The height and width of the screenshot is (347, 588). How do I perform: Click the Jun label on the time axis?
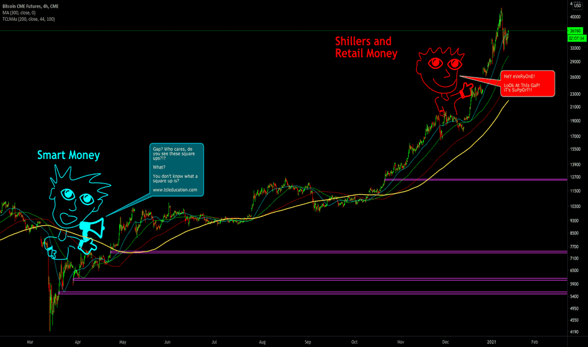pyautogui.click(x=167, y=342)
